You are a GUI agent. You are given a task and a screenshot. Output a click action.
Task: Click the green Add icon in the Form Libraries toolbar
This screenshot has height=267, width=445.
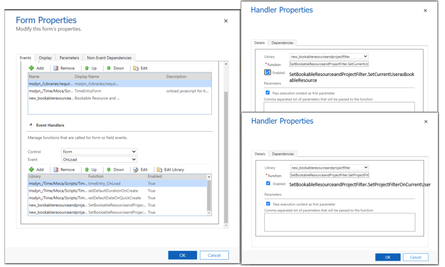[x=31, y=68]
